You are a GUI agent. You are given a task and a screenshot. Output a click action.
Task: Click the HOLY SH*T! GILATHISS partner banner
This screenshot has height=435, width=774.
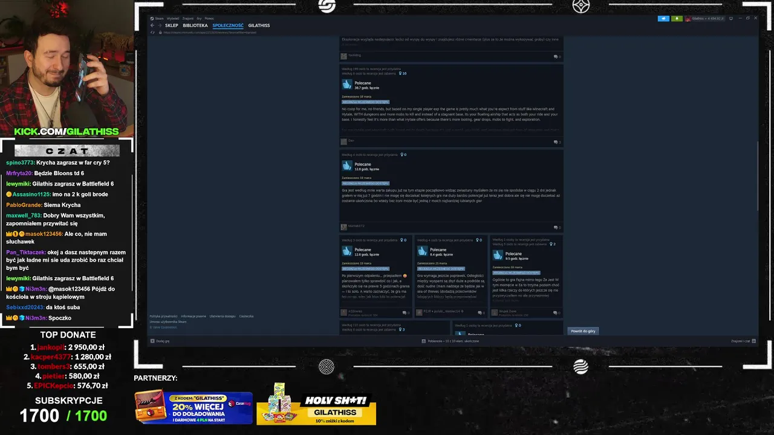[316, 404]
